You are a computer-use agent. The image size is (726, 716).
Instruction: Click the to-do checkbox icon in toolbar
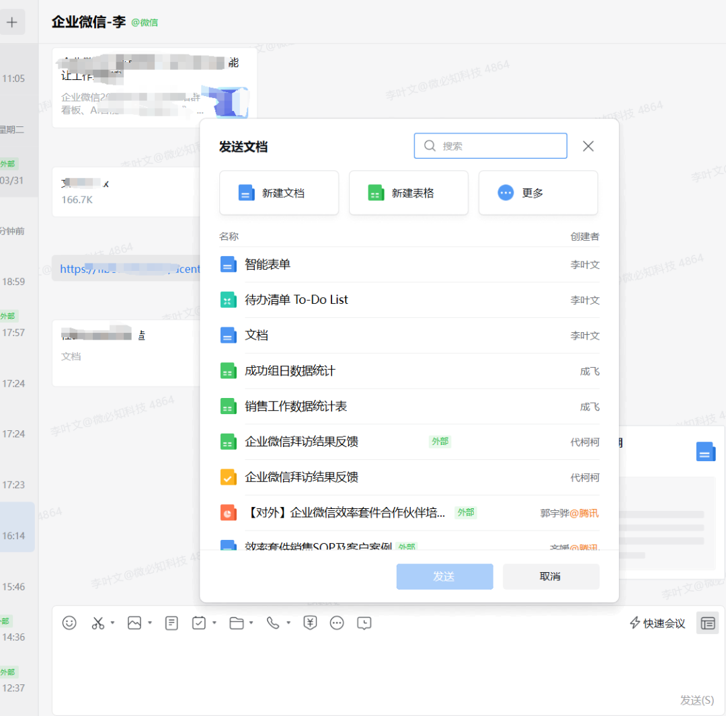coord(199,623)
